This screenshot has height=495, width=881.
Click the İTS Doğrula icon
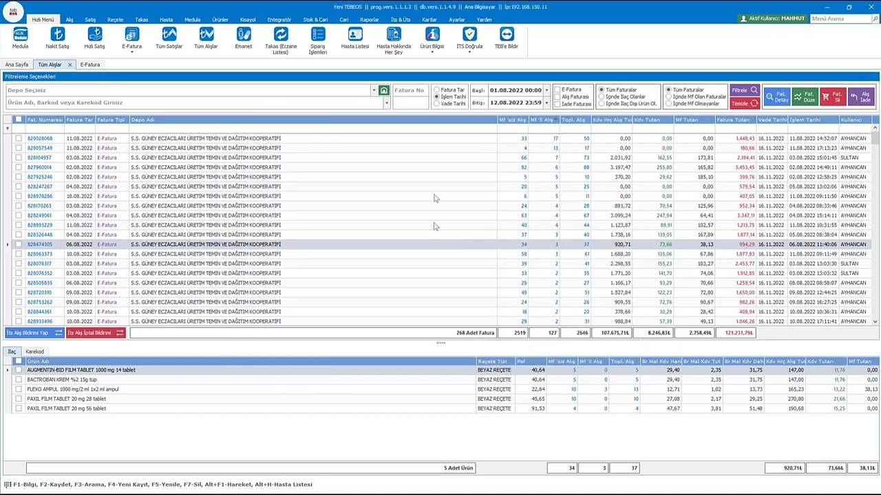pos(469,38)
